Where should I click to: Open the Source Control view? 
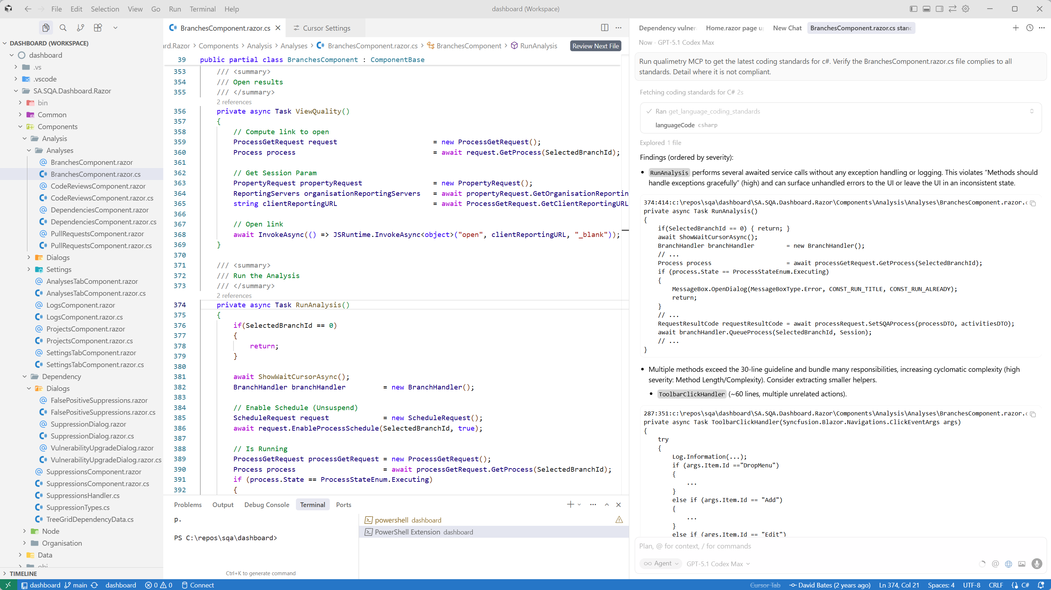80,27
